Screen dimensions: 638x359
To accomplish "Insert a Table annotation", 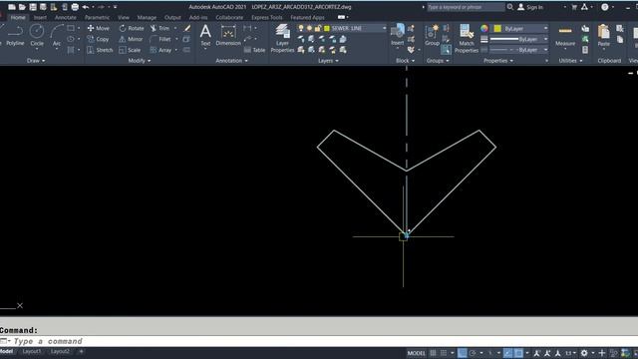I will tap(255, 50).
